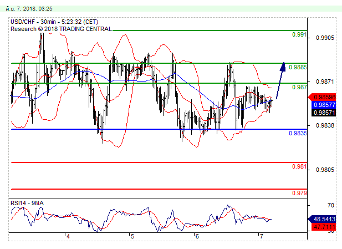This screenshot has height=249, width=342.
Task: Click the red 0.98596 price tag
Action: tap(322, 97)
